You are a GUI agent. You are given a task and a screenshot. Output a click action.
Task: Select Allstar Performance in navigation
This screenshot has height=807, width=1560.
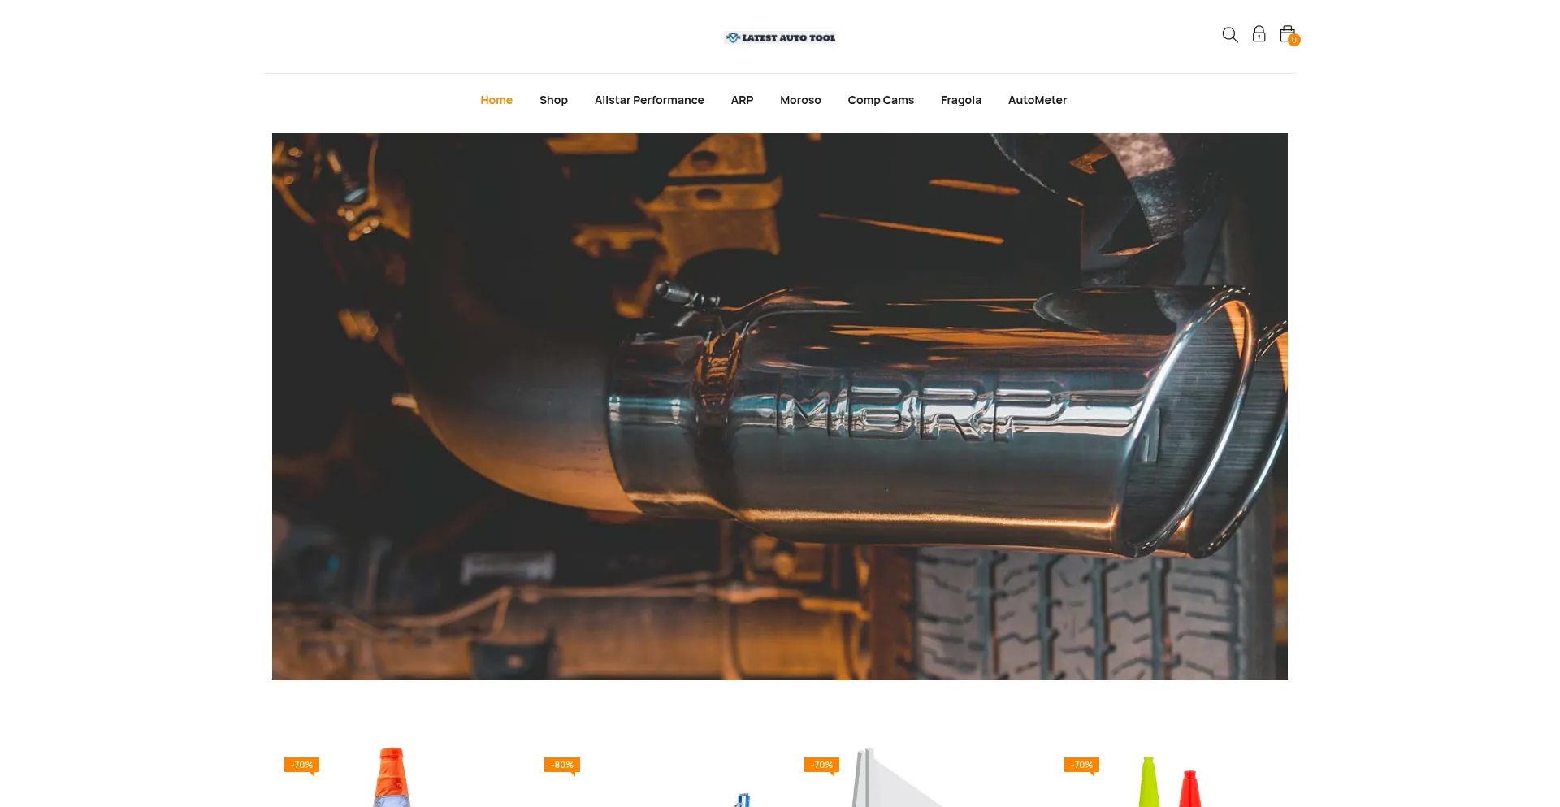tap(649, 100)
